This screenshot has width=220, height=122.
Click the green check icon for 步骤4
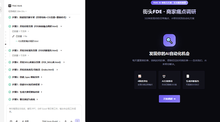[x=10, y=62]
